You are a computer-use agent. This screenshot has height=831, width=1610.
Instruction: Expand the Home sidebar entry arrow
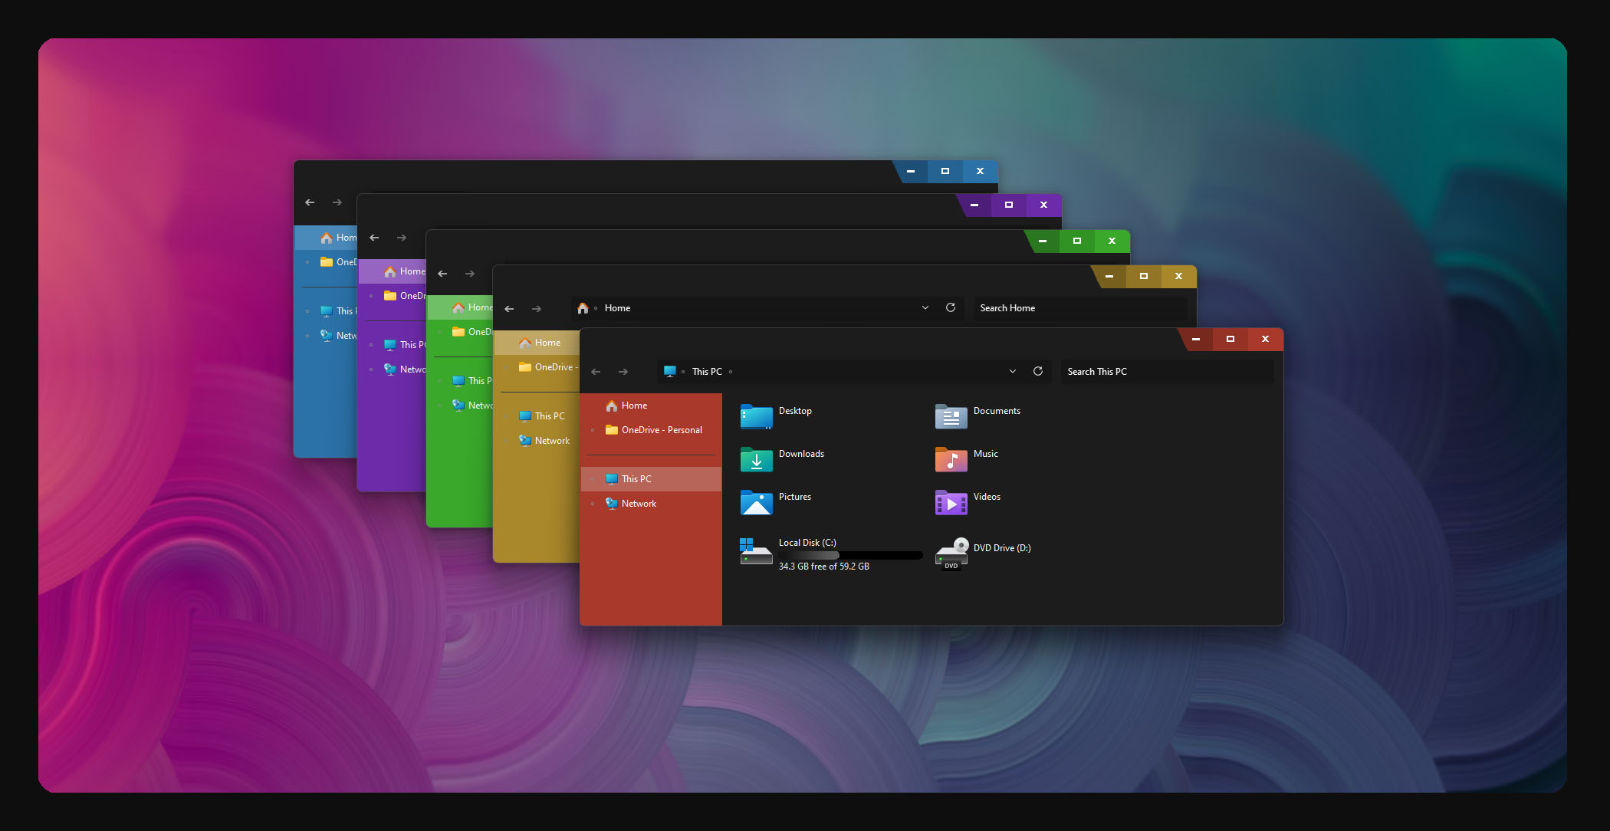click(593, 406)
